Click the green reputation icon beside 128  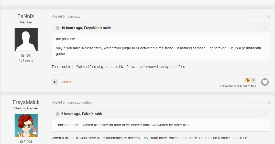coord(23,56)
